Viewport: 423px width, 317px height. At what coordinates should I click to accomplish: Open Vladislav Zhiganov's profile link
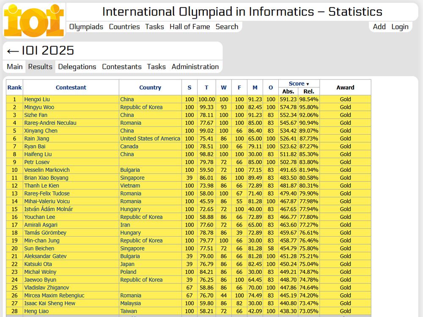[x=47, y=287]
